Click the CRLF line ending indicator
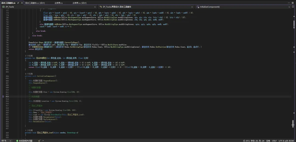The image size is (296, 142). 274,141
